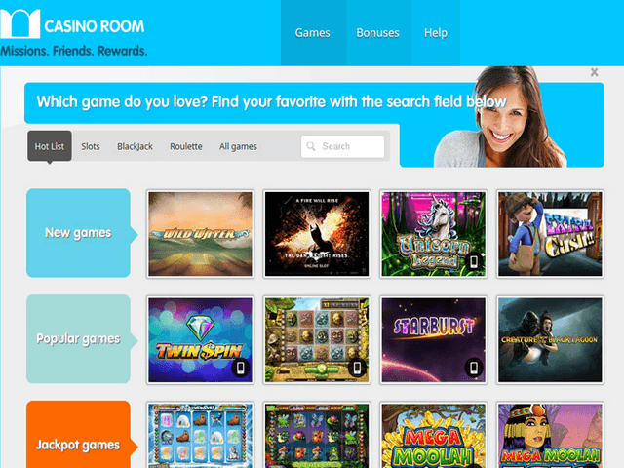Click the search magnifier icon
Screen dimensions: 624x468
pyautogui.click(x=311, y=146)
